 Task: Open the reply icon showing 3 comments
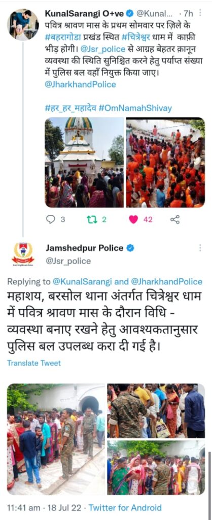tap(51, 219)
